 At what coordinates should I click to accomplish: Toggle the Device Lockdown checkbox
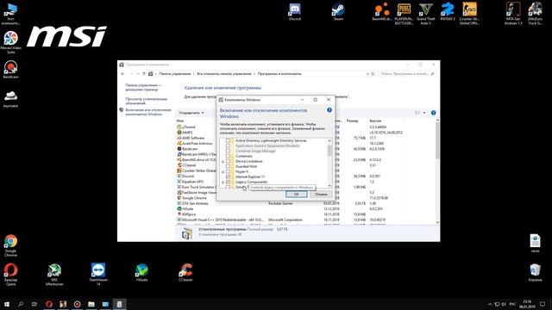tap(228, 161)
